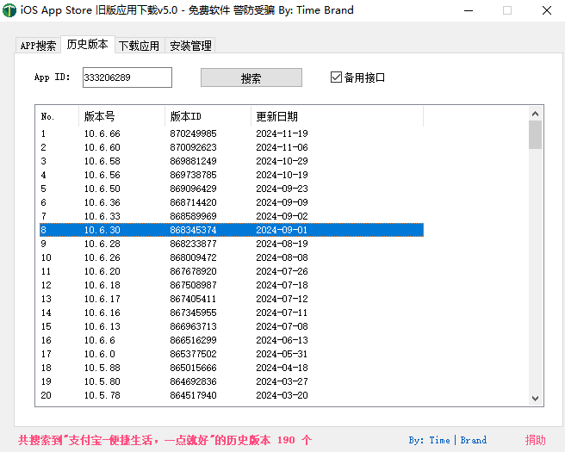Select row with version 10.6.33
The width and height of the screenshot is (565, 452).
(x=232, y=216)
